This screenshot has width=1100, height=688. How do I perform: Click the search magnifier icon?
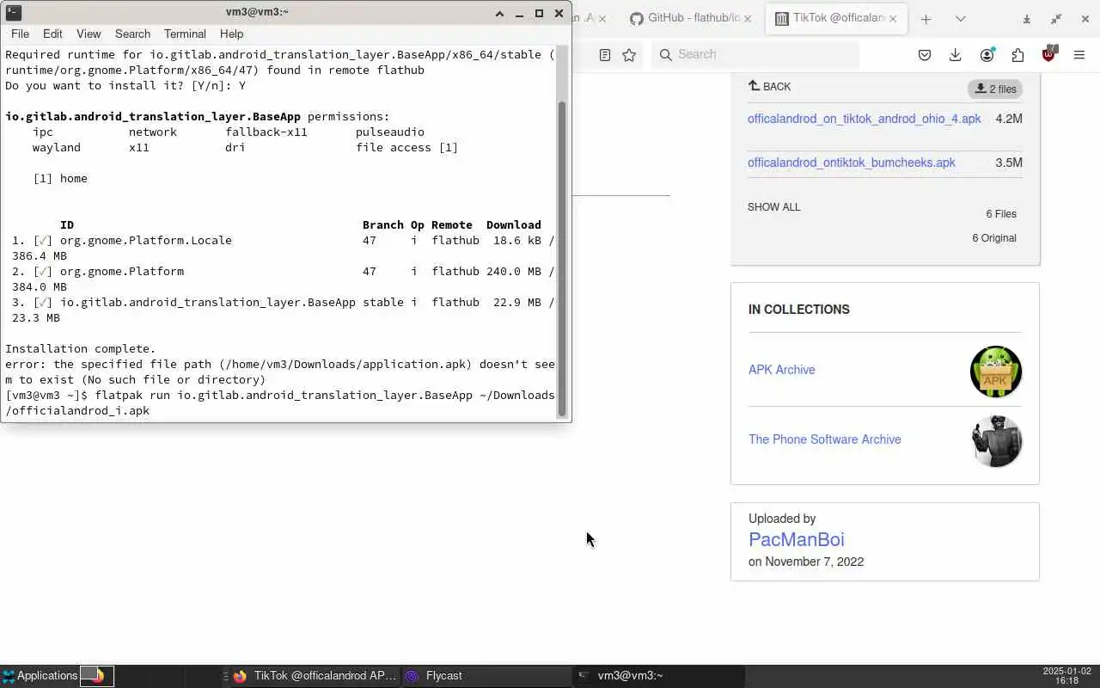[x=665, y=54]
